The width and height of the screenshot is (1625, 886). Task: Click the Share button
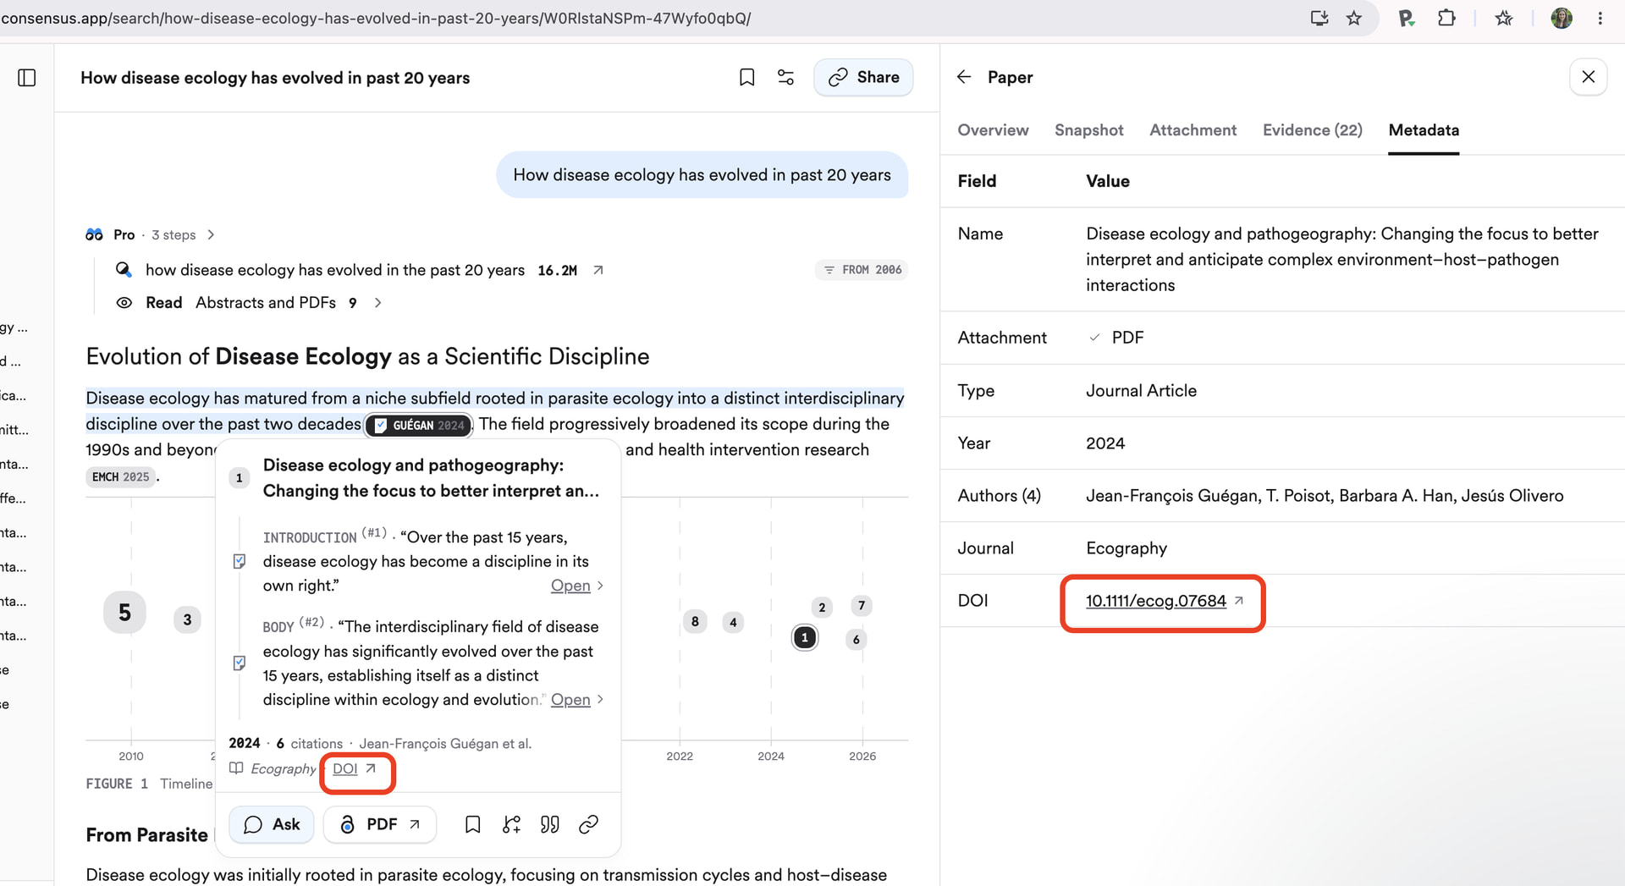coord(863,78)
